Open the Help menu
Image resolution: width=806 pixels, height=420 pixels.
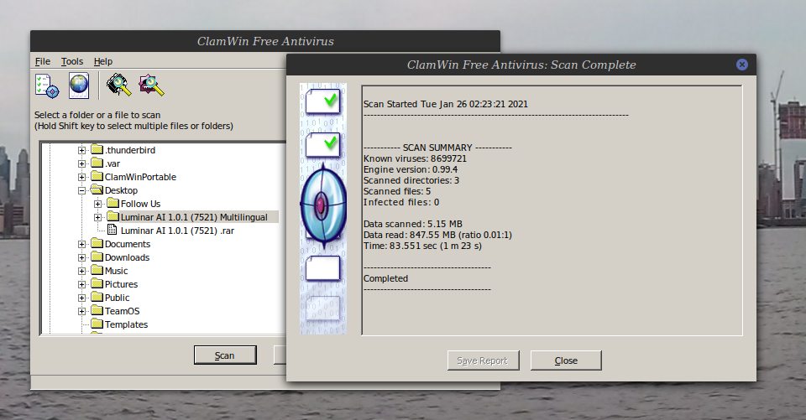click(x=102, y=61)
